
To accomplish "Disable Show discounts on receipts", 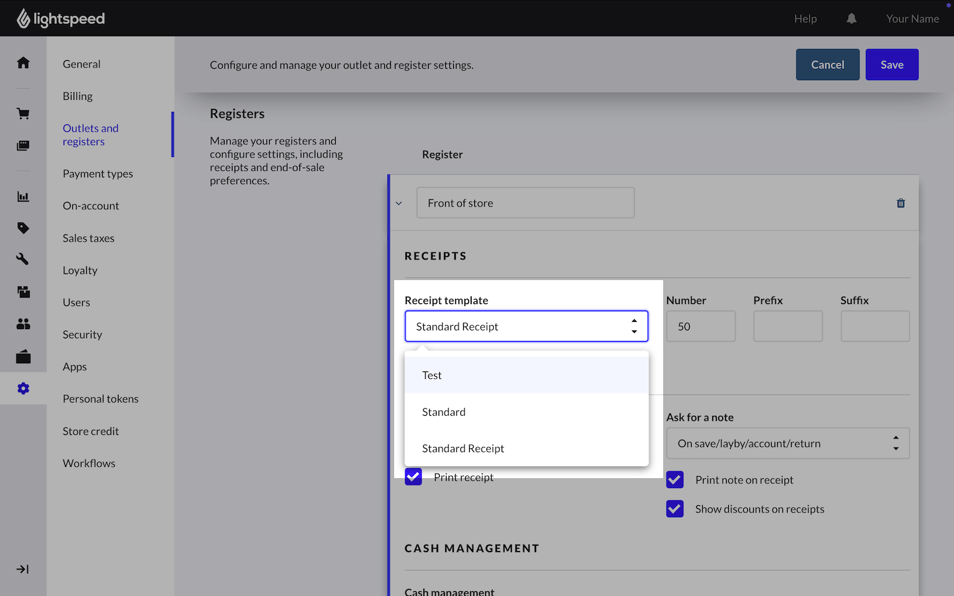I will 675,509.
